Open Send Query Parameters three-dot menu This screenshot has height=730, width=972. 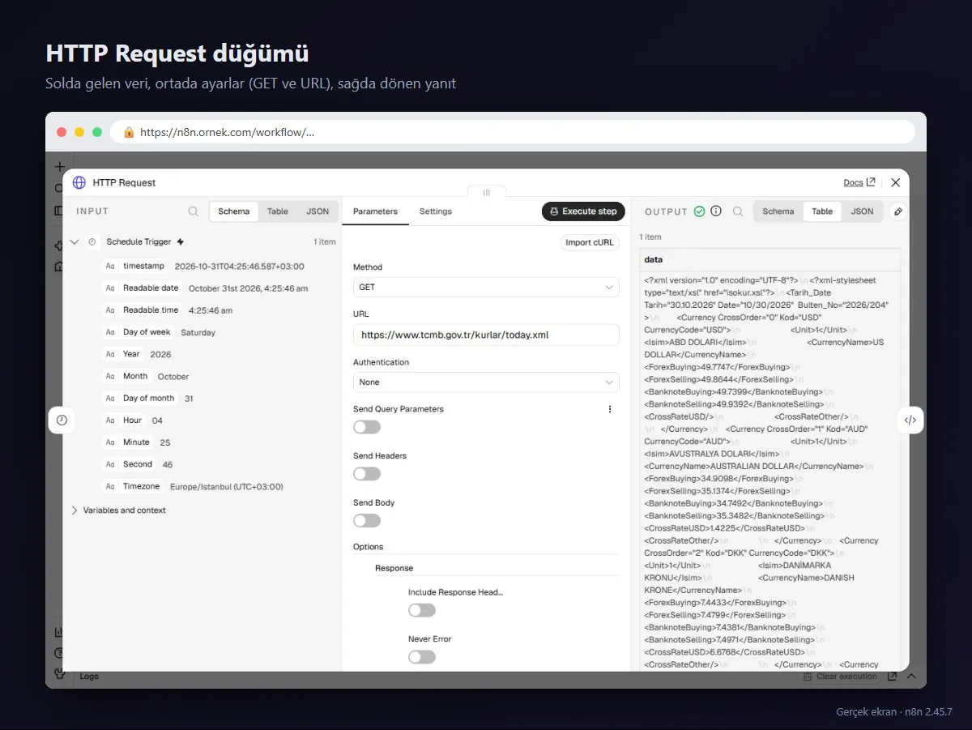click(610, 409)
